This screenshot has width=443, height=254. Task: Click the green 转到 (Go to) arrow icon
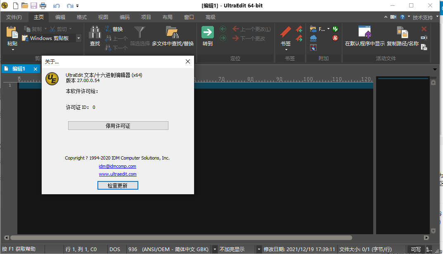pos(208,32)
